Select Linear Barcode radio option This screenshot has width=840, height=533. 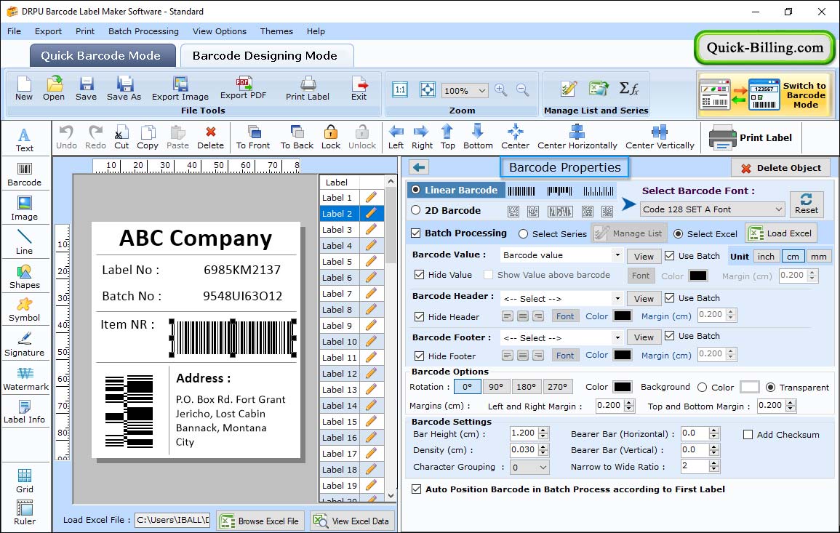[x=416, y=190]
